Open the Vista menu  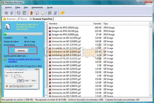tap(26, 7)
